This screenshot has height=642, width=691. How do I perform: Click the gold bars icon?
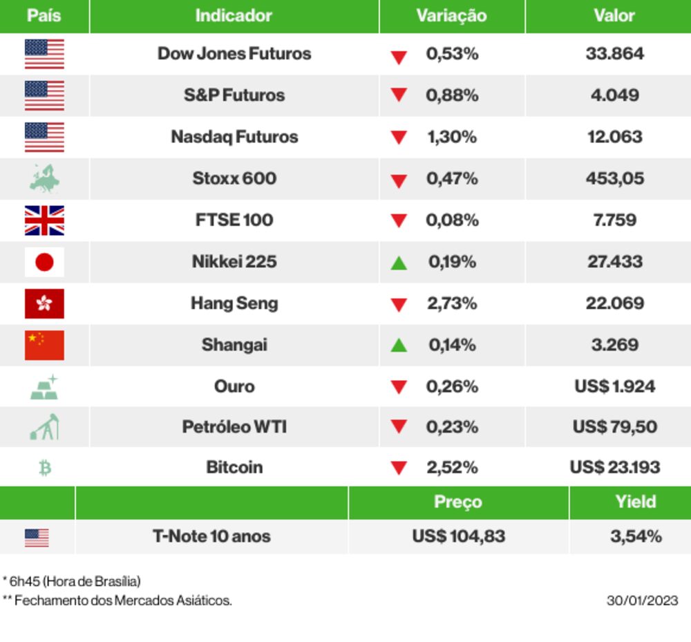point(44,387)
